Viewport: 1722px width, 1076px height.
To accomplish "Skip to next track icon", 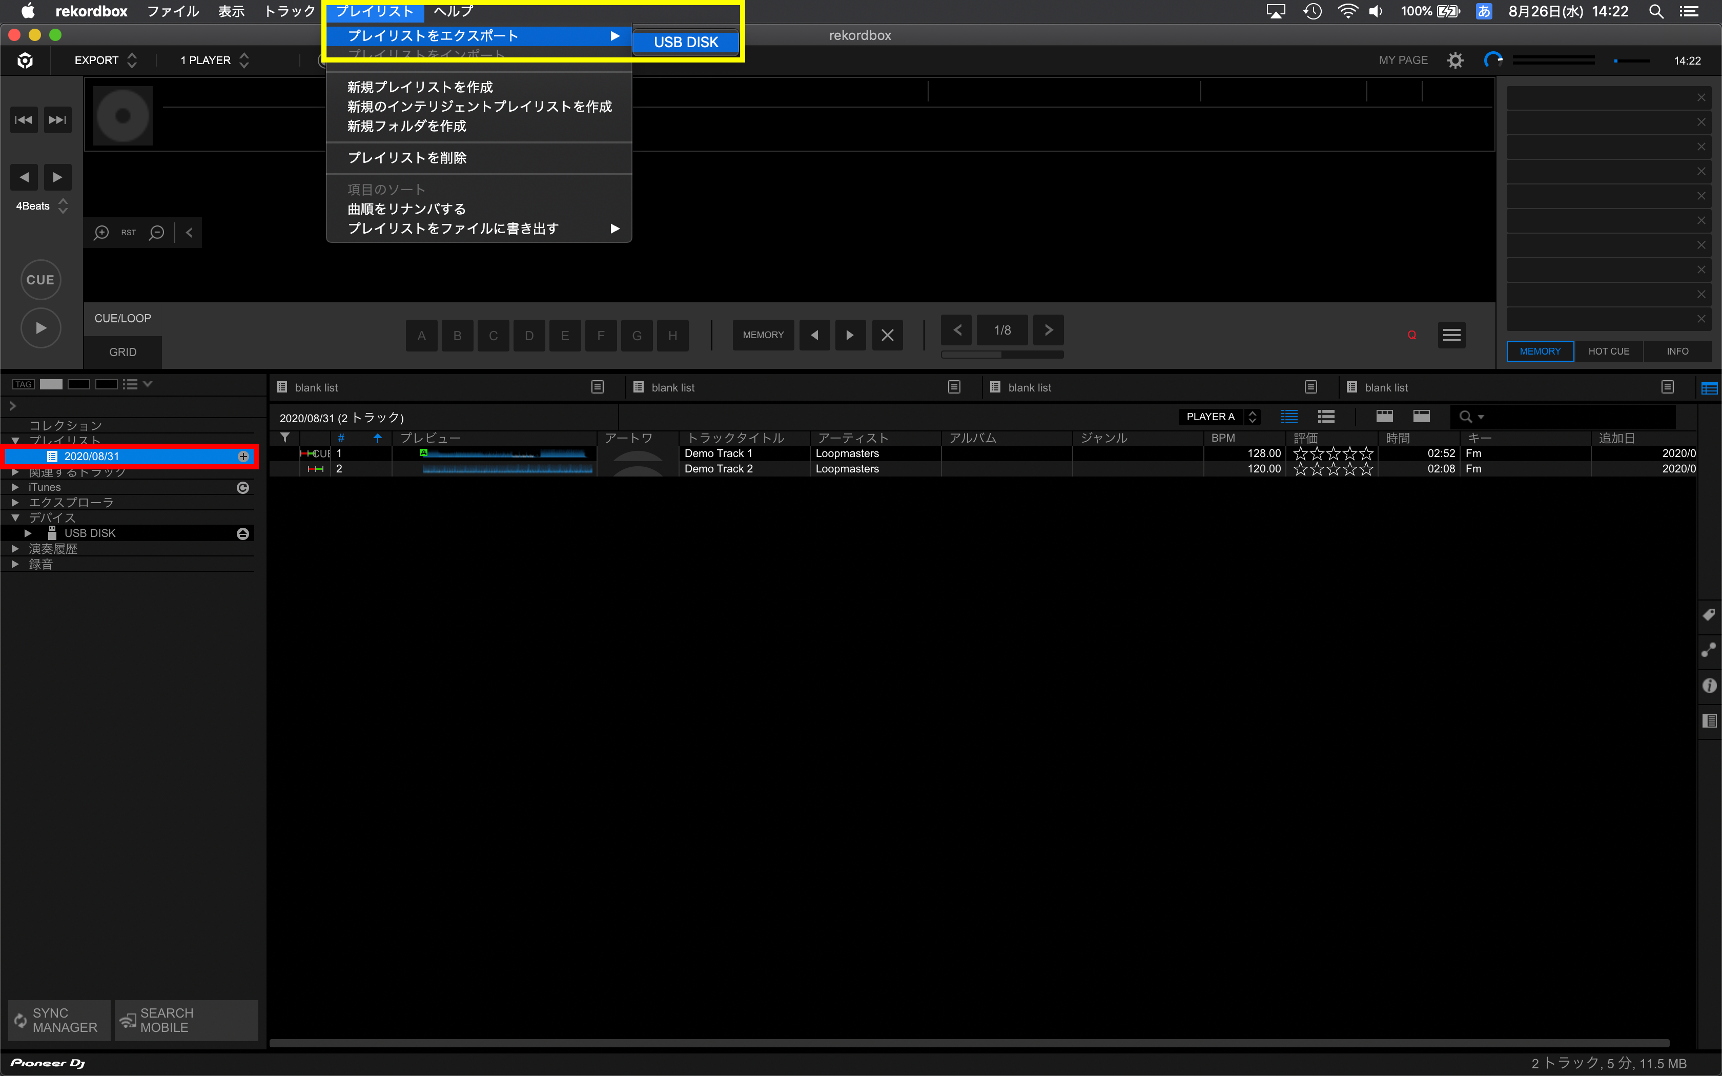I will pos(57,119).
